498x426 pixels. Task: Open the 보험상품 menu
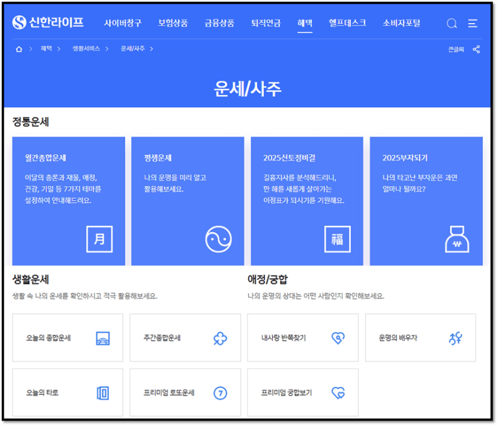click(x=173, y=23)
